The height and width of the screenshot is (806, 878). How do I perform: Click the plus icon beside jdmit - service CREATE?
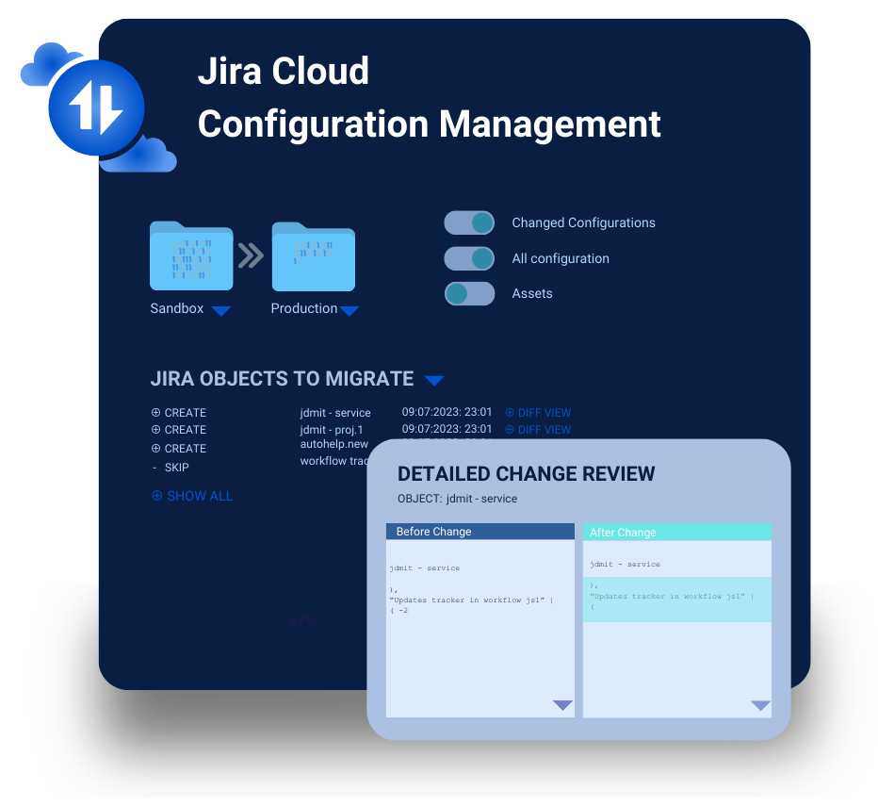[x=155, y=412]
